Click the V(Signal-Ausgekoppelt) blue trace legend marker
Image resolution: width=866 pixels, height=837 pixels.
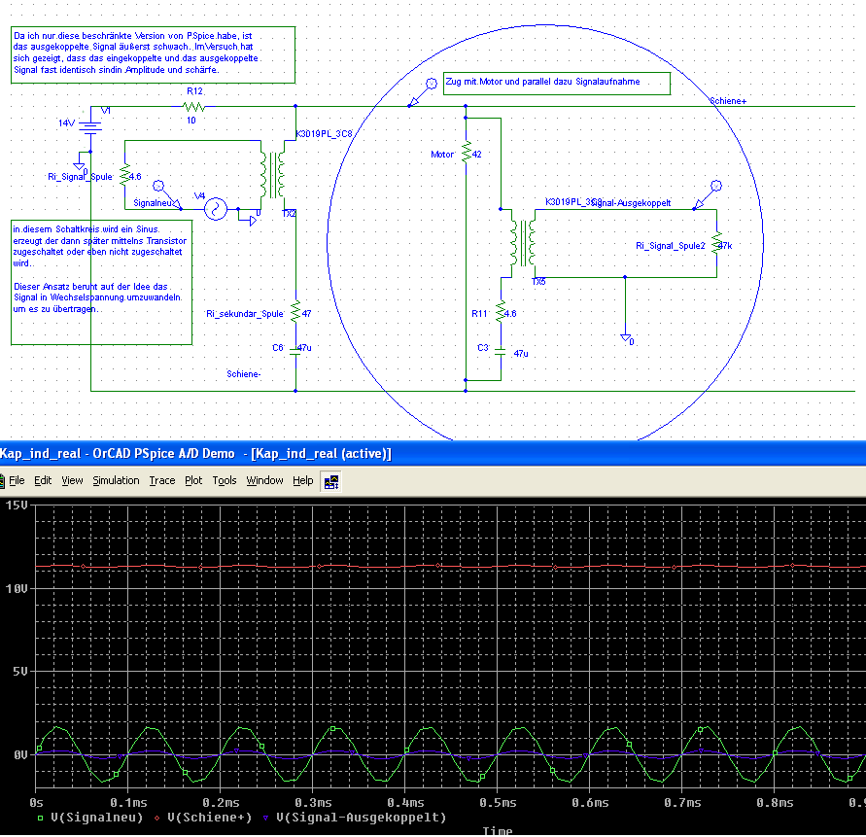pos(265,819)
